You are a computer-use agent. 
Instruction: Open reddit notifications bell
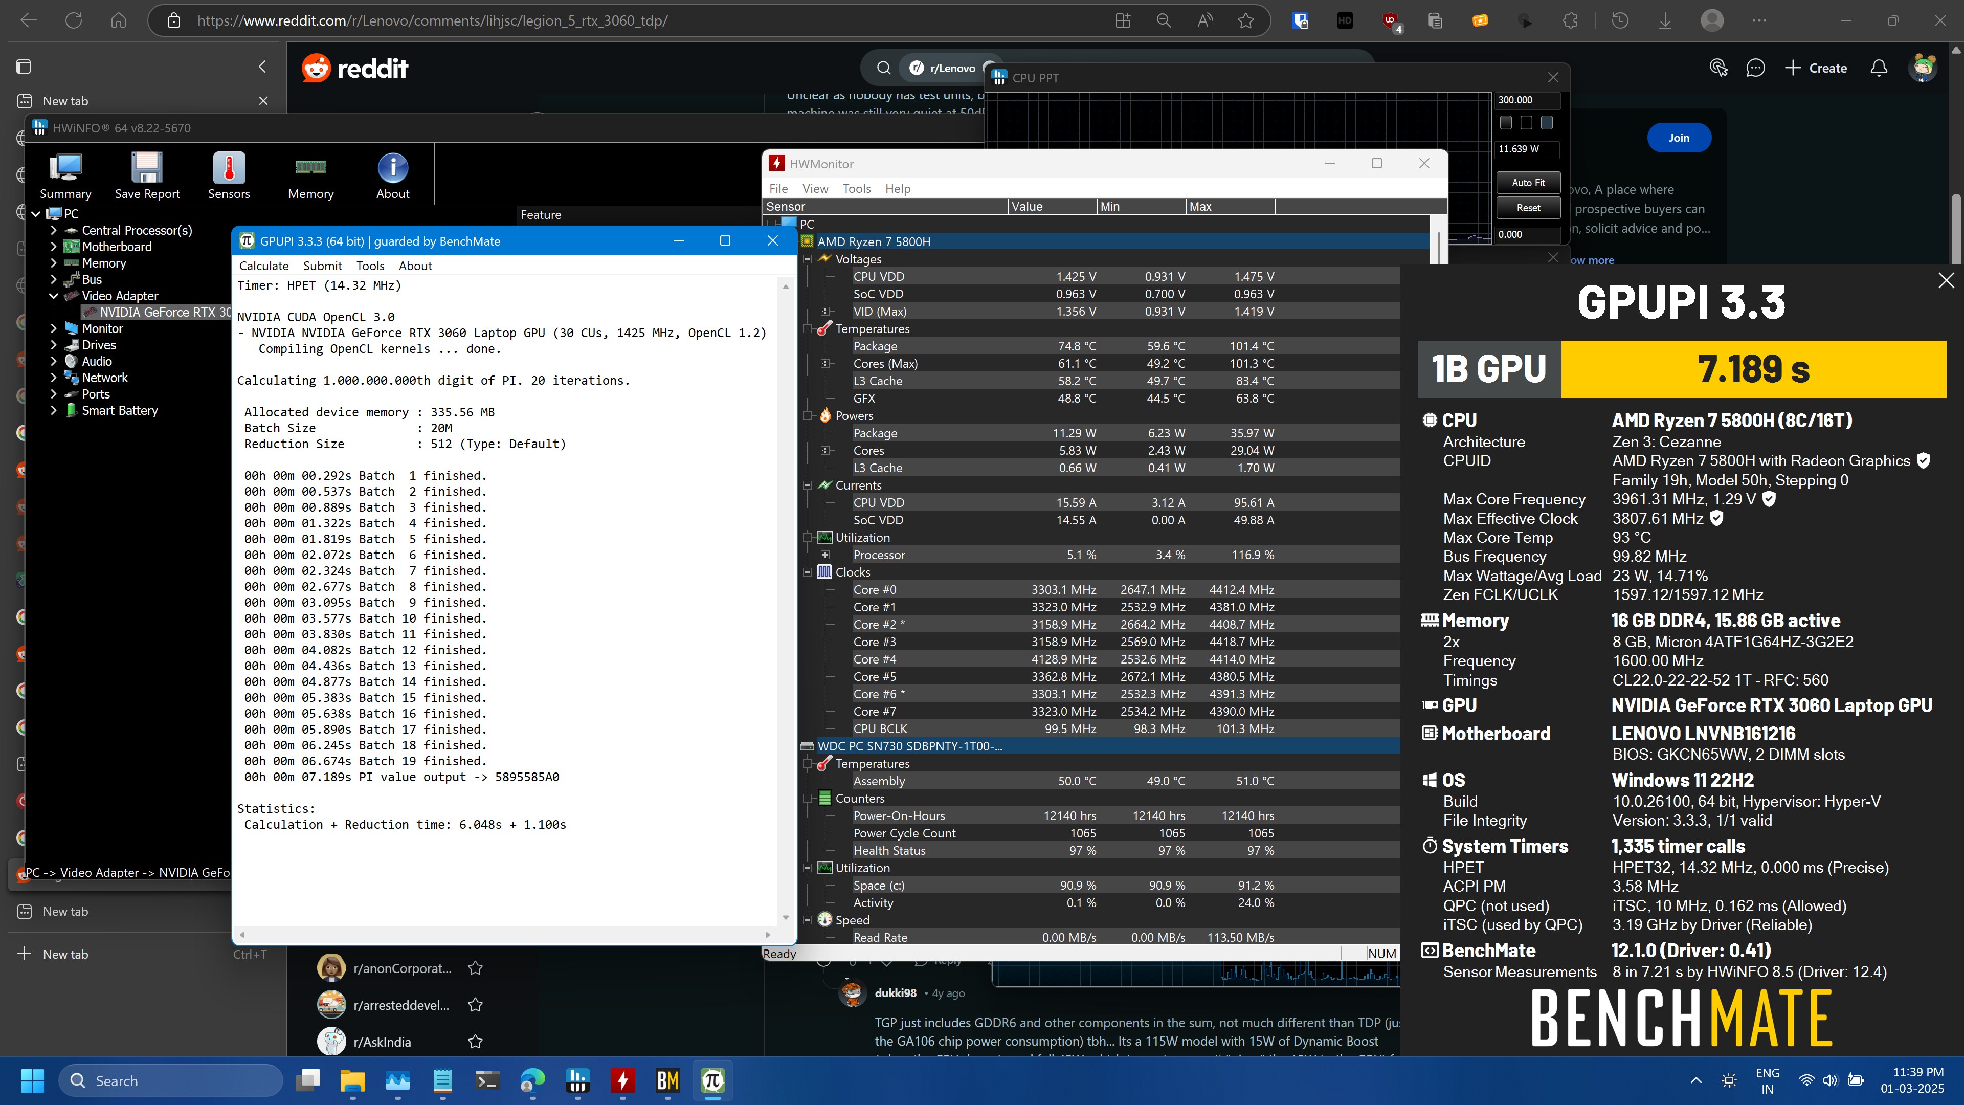pyautogui.click(x=1879, y=68)
